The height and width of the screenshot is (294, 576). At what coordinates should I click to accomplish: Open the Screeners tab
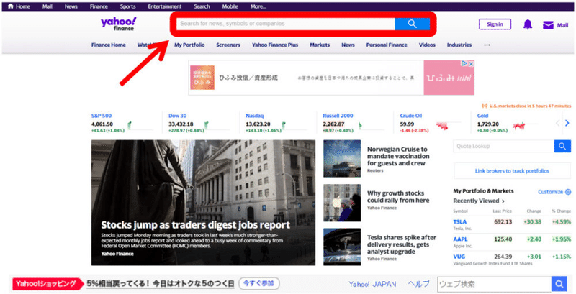[x=228, y=45]
